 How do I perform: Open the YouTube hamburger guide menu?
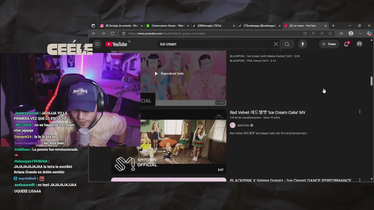(x=97, y=44)
